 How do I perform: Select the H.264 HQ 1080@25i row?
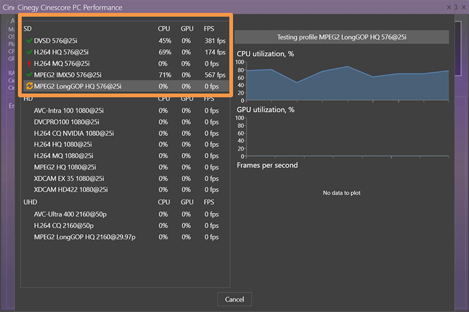tap(126, 144)
